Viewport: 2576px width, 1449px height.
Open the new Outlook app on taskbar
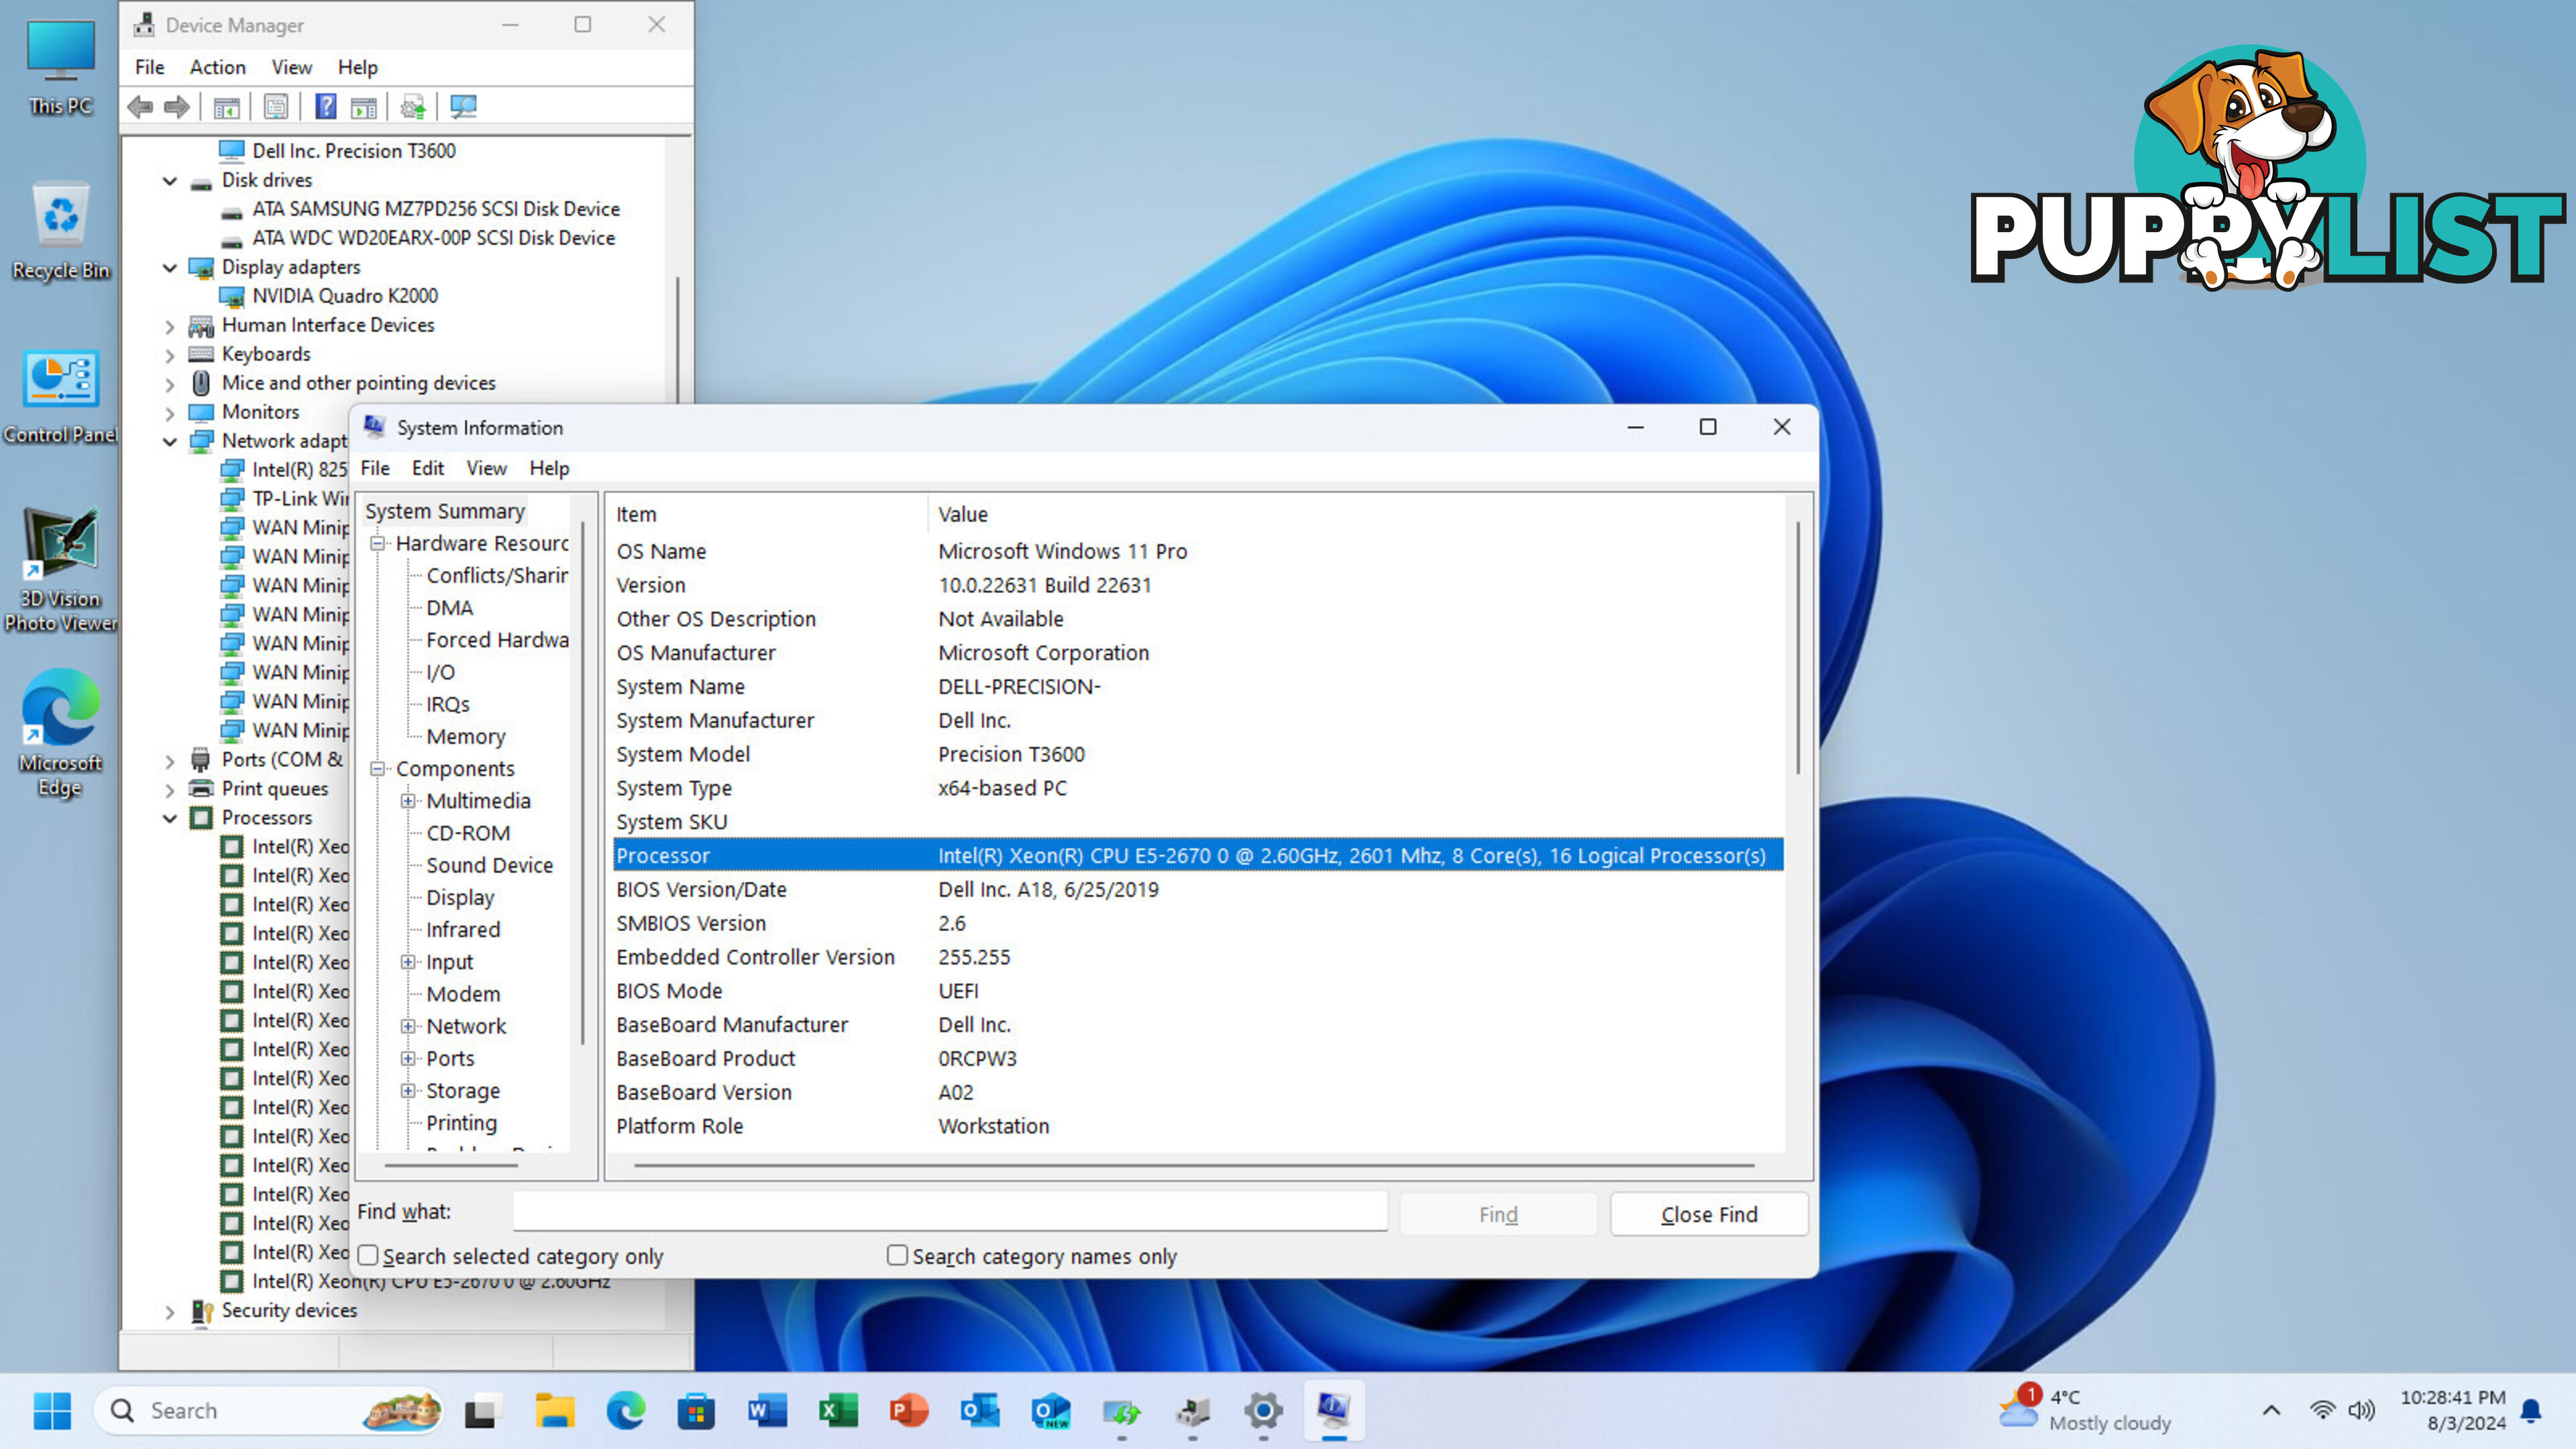tap(1051, 1411)
